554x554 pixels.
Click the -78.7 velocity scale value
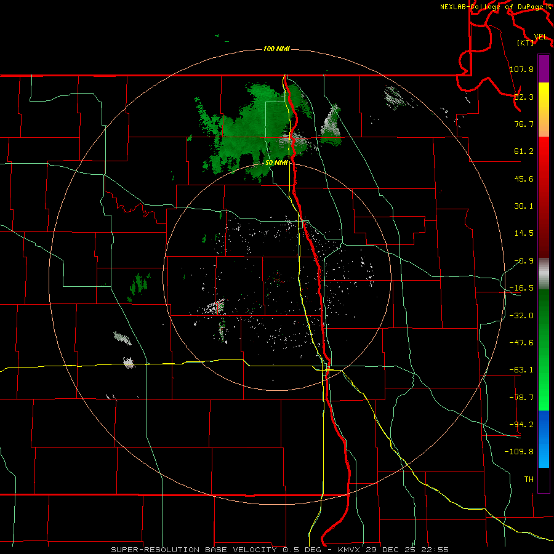(x=521, y=398)
